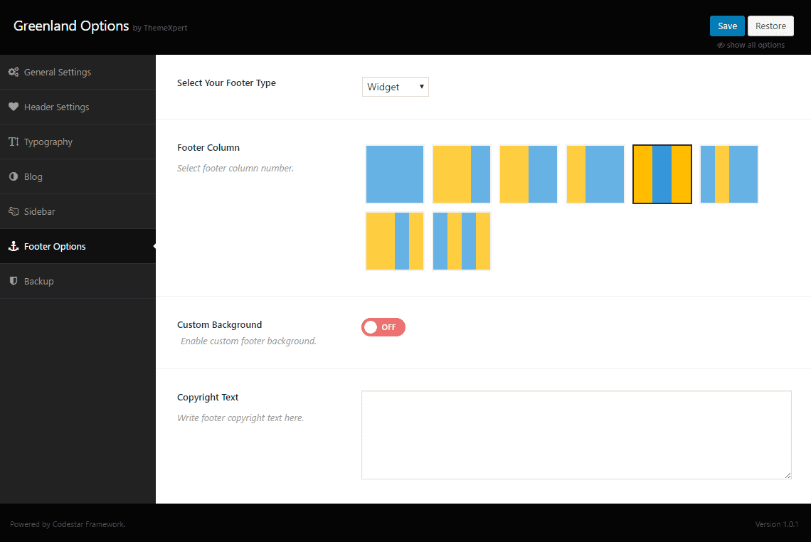Click the Sidebar hand icon
This screenshot has width=811, height=542.
tap(14, 211)
